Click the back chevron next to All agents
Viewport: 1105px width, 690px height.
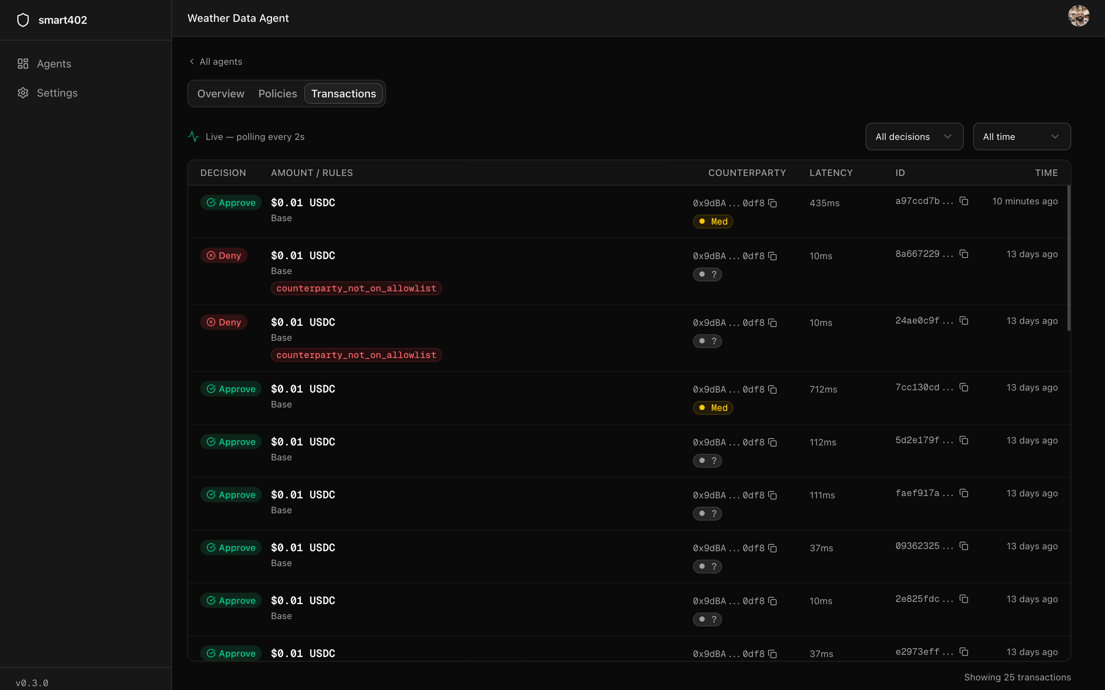pyautogui.click(x=192, y=61)
